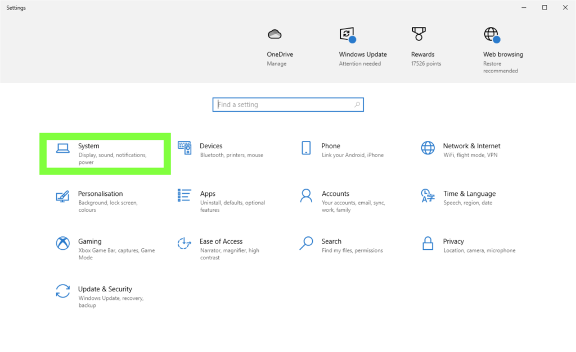This screenshot has width=576, height=352.
Task: Click "Find my files, permissions" description
Action: click(352, 250)
